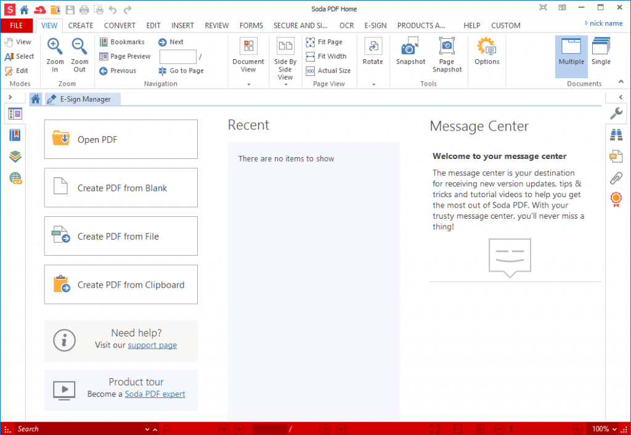
Task: Expand Document View dropdown arrow
Action: tap(249, 84)
